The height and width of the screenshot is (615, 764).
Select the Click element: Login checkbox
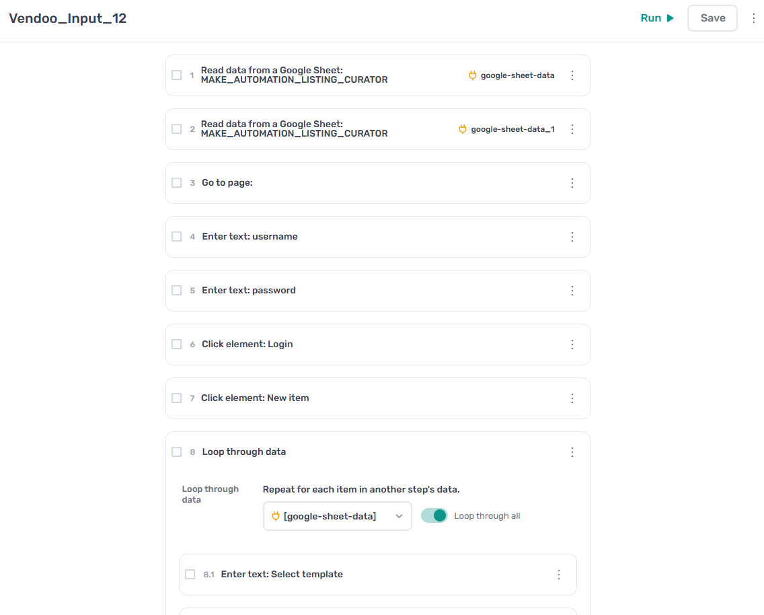click(177, 344)
